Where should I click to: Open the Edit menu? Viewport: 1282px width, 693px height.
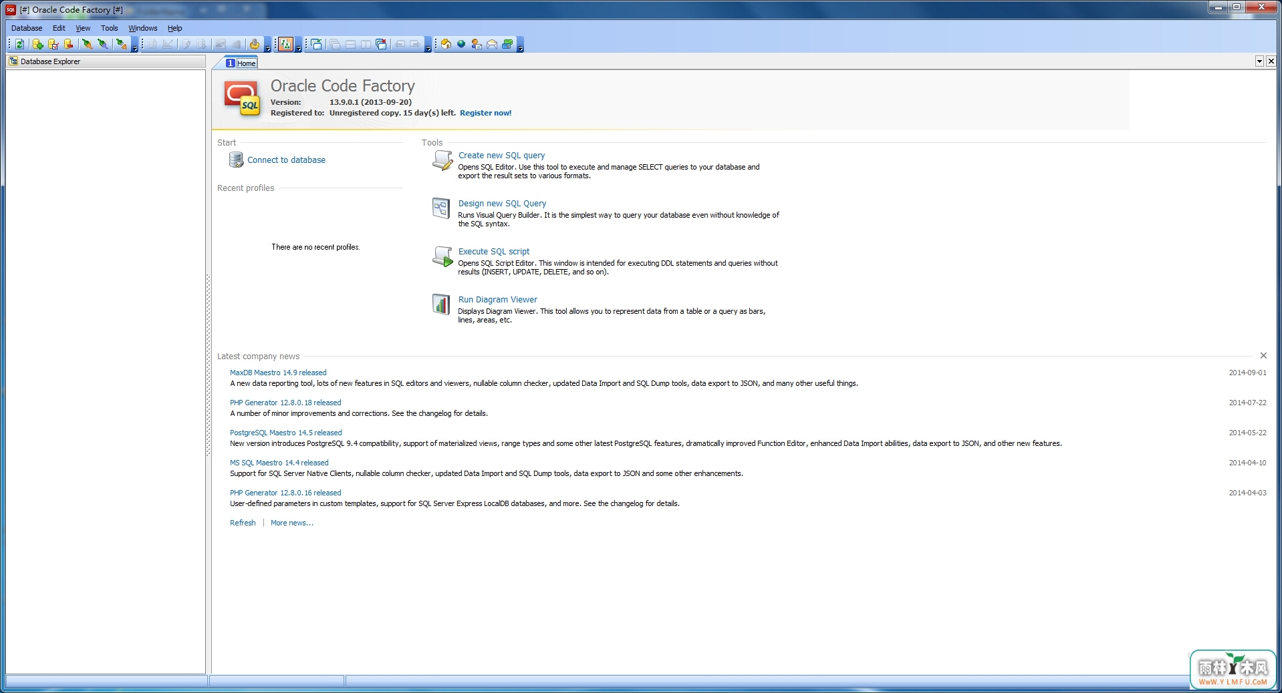(59, 28)
